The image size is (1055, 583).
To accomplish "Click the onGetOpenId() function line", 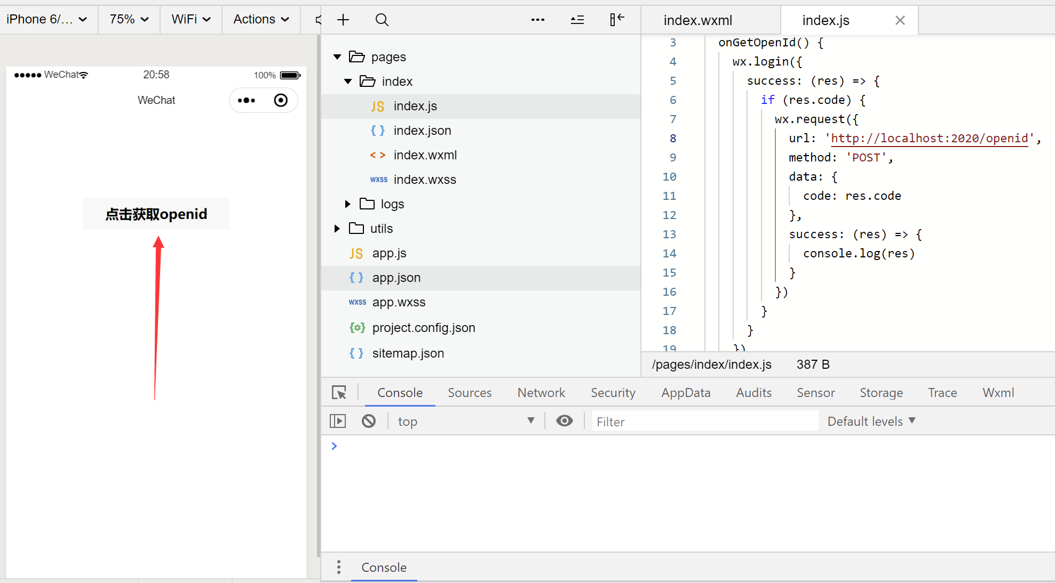I will click(x=771, y=43).
